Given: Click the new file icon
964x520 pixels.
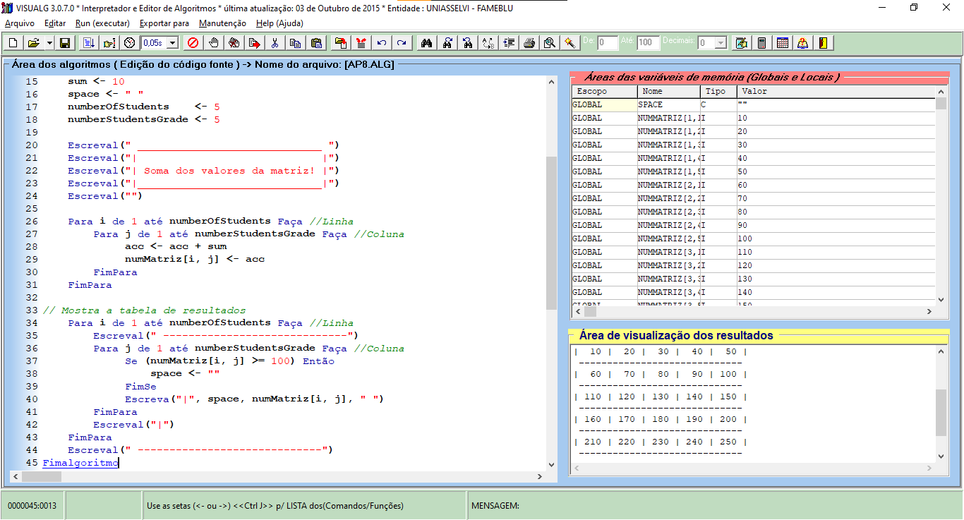Looking at the screenshot, I should point(13,43).
